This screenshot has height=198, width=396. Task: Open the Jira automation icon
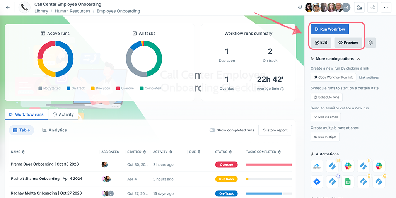click(x=317, y=181)
